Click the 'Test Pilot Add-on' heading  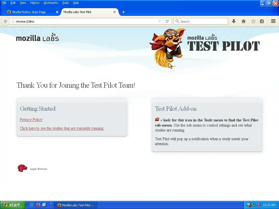point(176,109)
